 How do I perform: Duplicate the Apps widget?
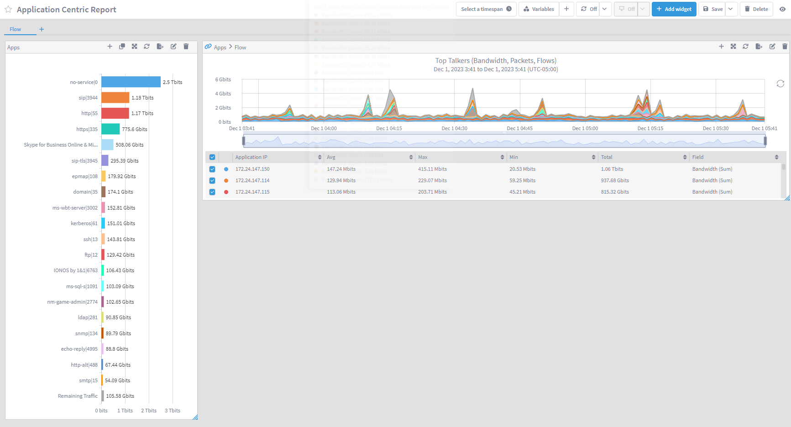(122, 47)
